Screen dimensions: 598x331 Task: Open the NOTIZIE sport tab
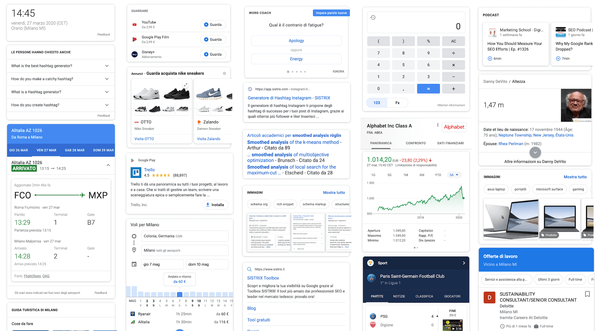point(399,296)
